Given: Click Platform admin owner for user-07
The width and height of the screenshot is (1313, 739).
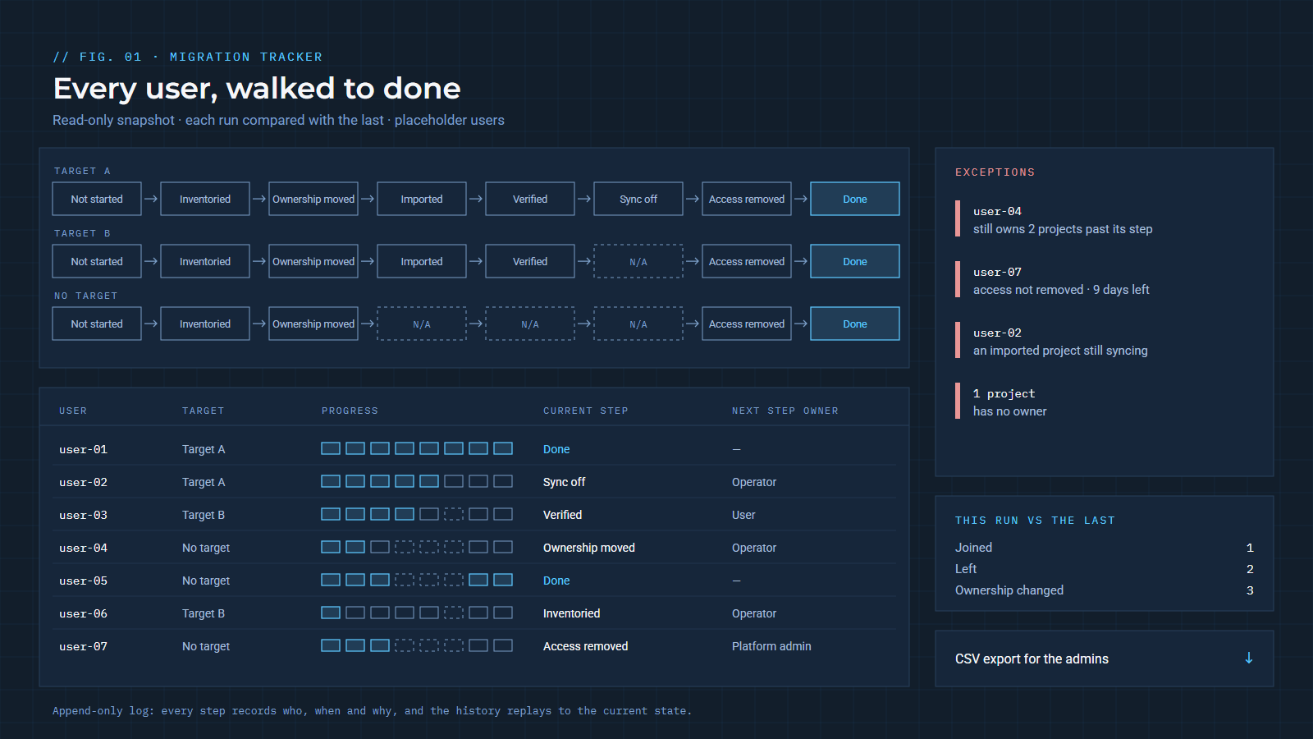Looking at the screenshot, I should point(771,646).
